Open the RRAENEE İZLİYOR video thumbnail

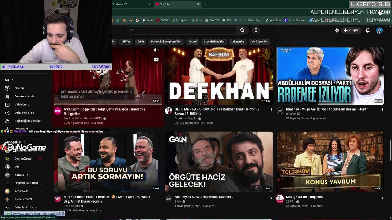click(x=330, y=76)
